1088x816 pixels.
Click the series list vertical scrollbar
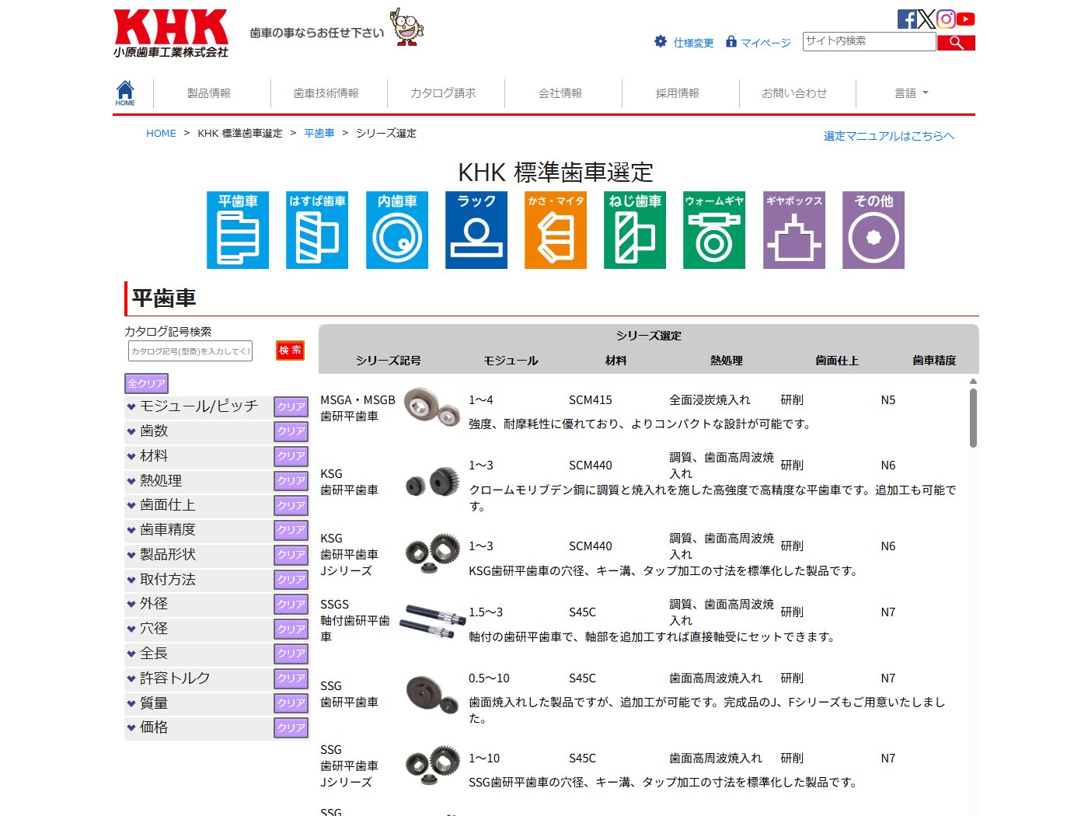coord(973,418)
